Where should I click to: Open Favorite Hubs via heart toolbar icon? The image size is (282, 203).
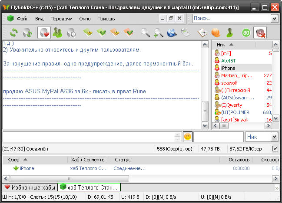pos(44,33)
